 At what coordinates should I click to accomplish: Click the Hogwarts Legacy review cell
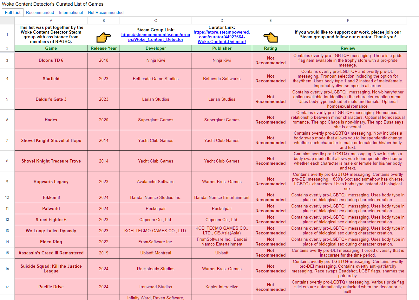(348, 182)
